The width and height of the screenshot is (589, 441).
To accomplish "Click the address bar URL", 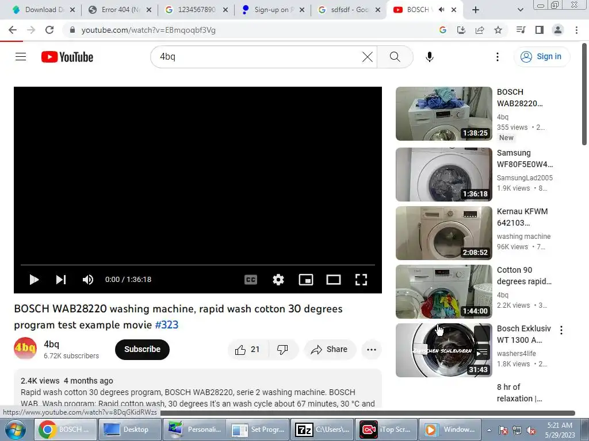I will point(148,30).
